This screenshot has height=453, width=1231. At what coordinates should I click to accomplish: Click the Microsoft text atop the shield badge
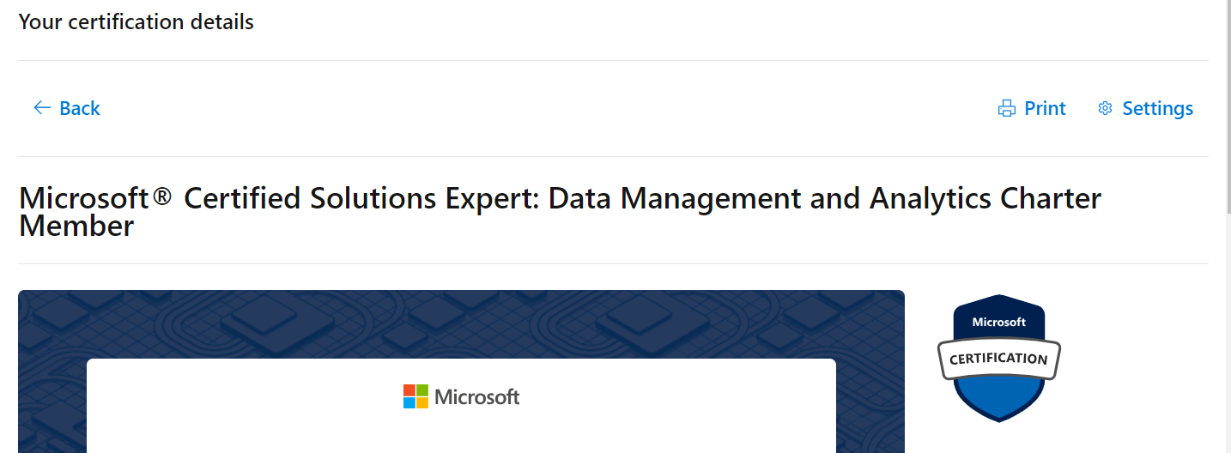click(x=999, y=323)
